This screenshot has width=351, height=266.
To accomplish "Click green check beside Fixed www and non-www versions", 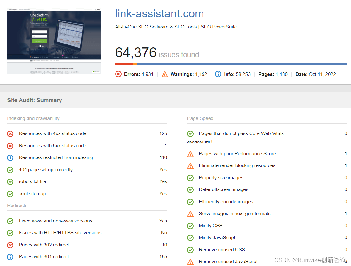I will (10, 221).
